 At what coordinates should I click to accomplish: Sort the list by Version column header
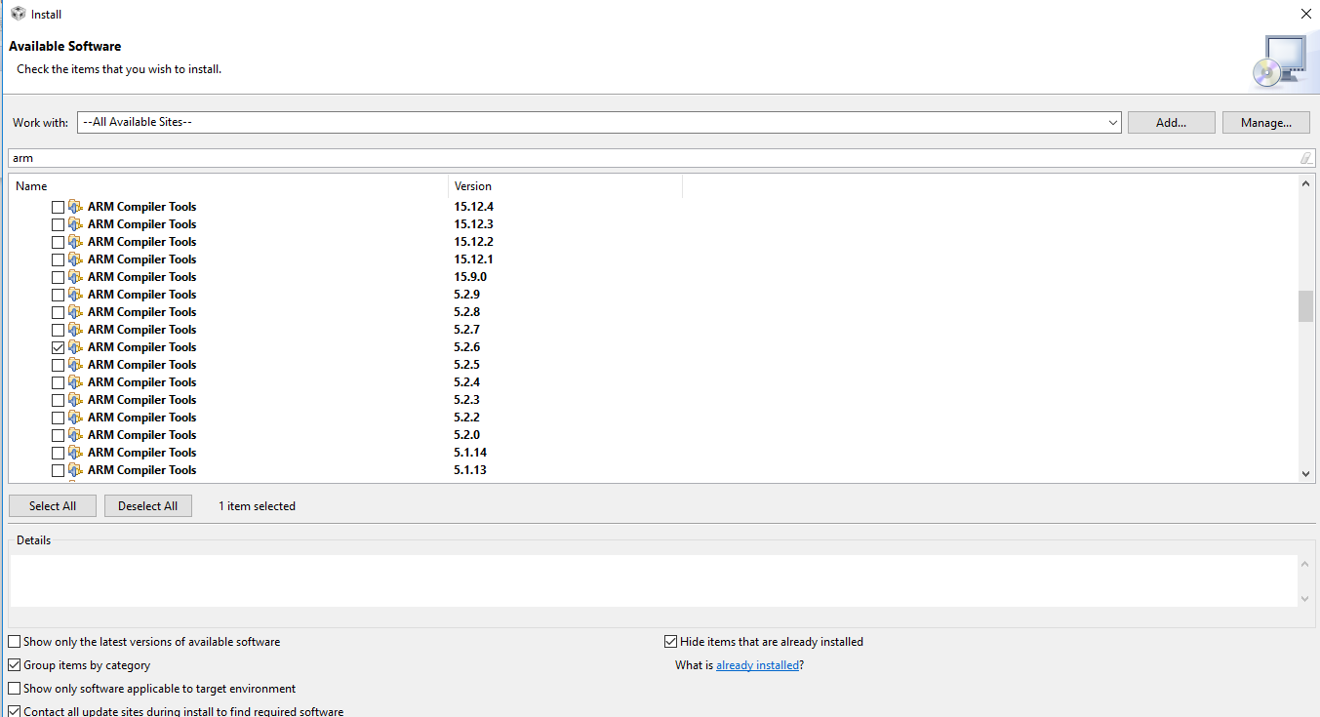tap(565, 186)
